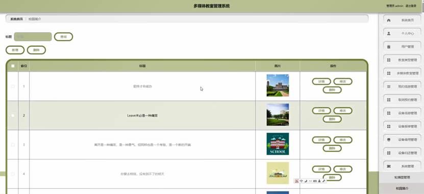Click the home icon beside 系统首页
The width and height of the screenshot is (424, 194).
coord(389,20)
